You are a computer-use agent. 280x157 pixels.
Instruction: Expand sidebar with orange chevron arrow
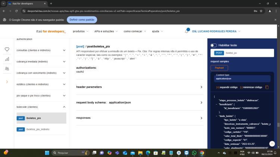(7, 82)
